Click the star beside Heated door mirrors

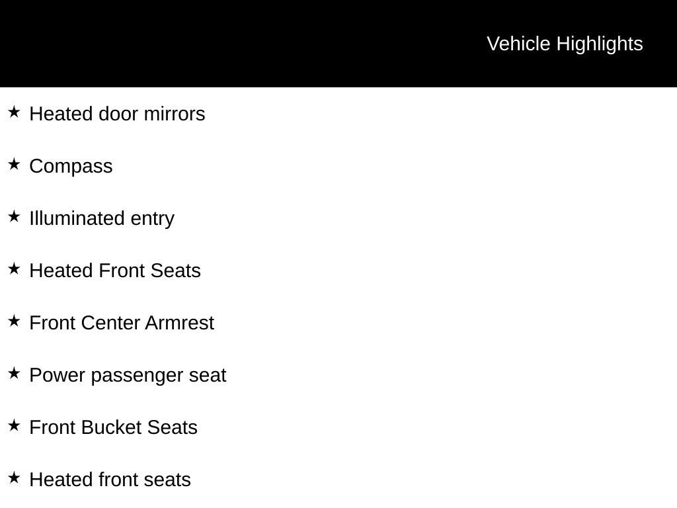14,112
